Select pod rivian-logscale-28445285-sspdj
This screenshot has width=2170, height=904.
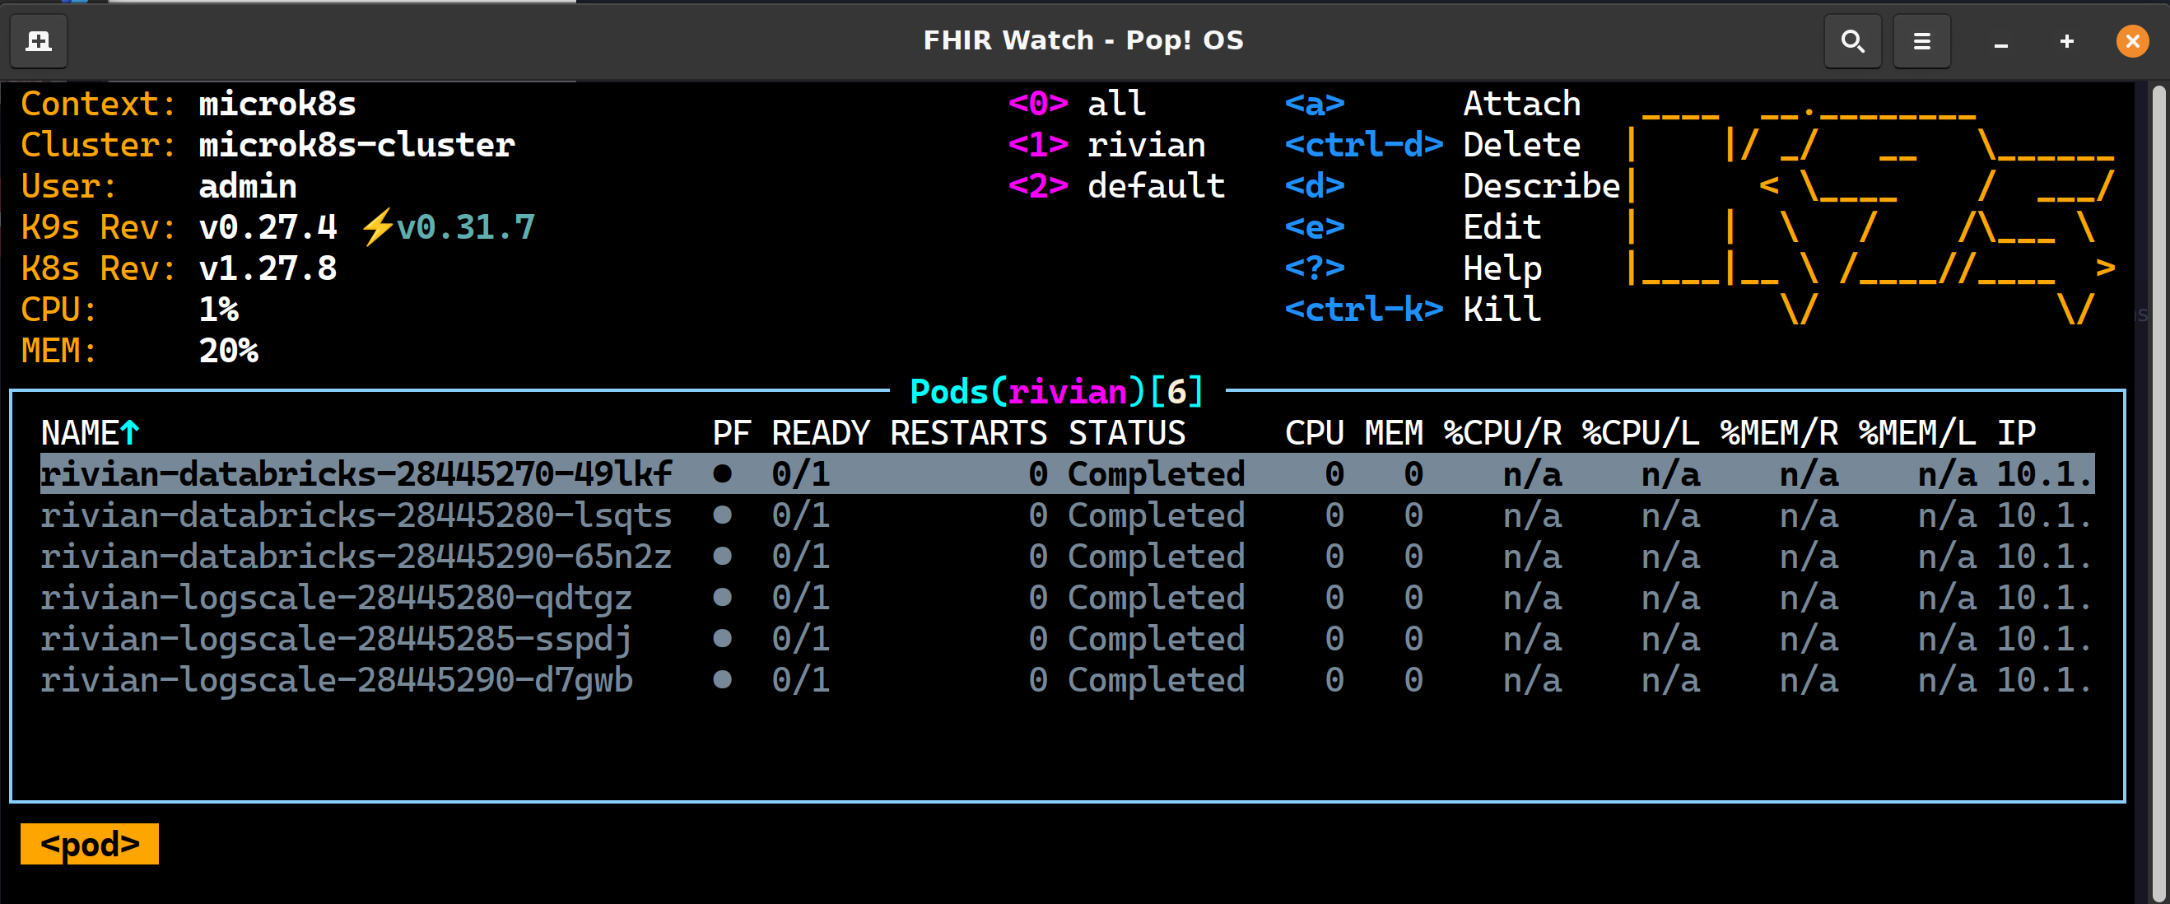tap(337, 639)
